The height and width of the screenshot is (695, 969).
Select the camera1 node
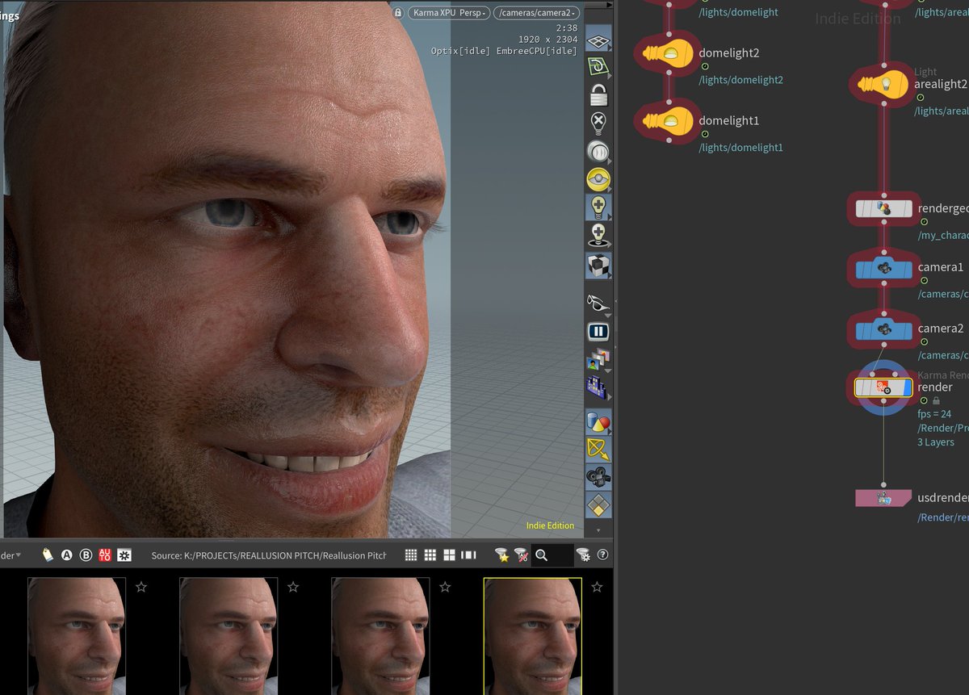883,267
